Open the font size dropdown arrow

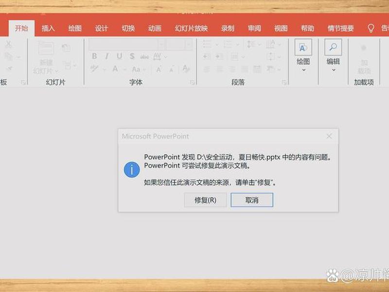click(188, 44)
